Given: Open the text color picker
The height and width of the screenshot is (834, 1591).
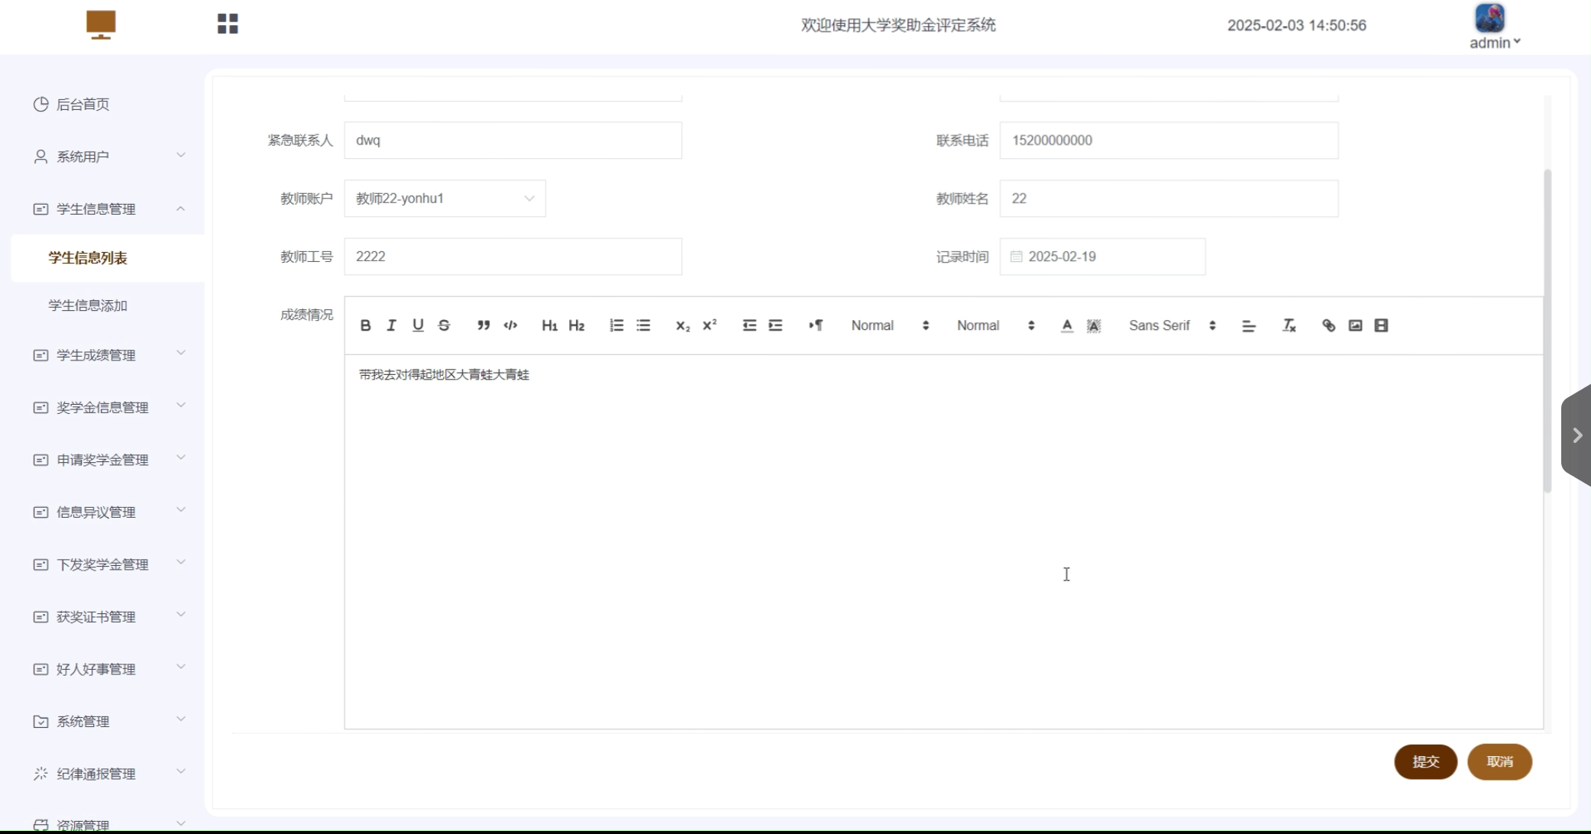Looking at the screenshot, I should click(1067, 325).
